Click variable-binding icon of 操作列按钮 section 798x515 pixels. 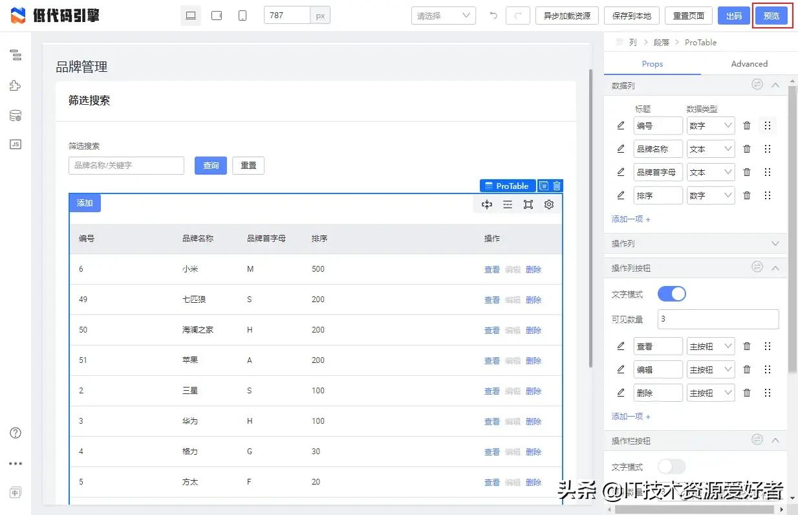click(x=757, y=267)
